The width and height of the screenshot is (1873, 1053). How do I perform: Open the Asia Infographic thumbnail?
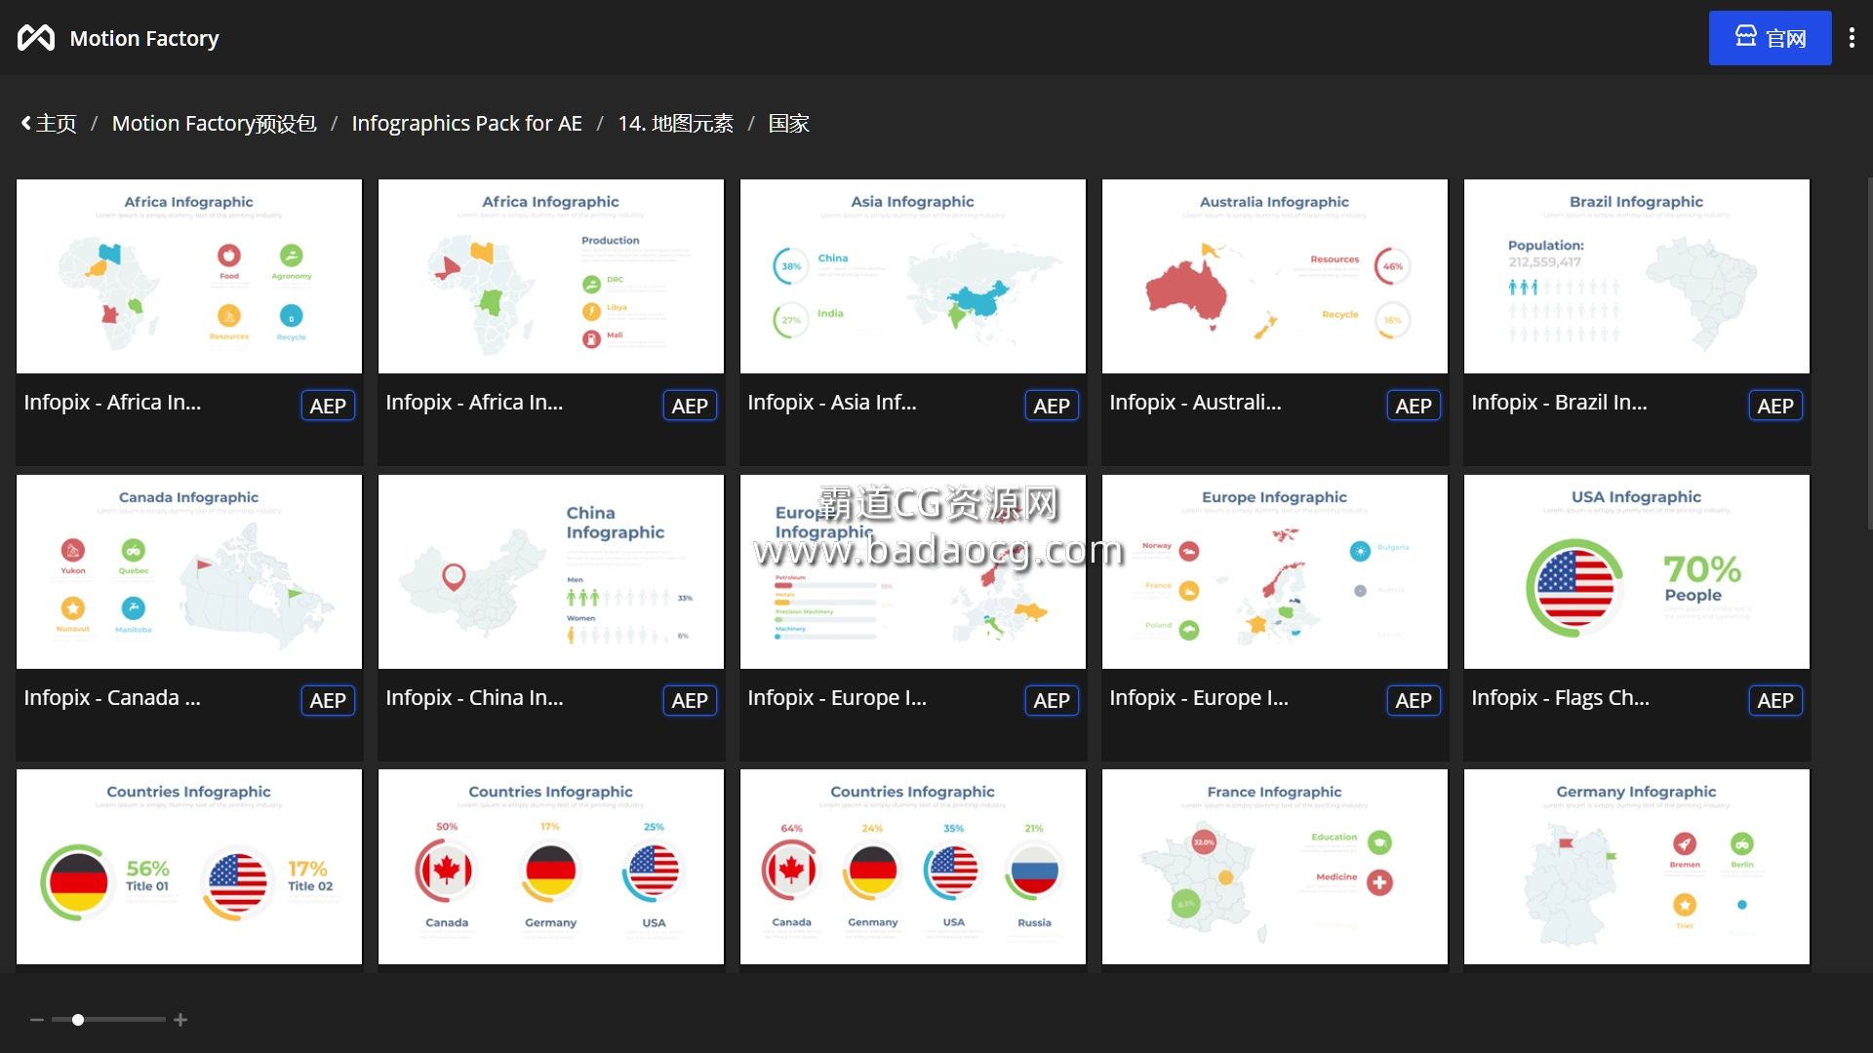(x=913, y=276)
